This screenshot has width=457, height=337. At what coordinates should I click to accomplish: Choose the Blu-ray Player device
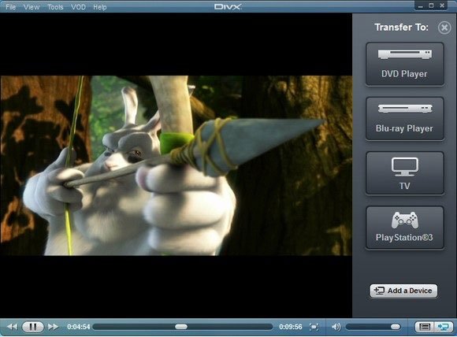pos(405,119)
